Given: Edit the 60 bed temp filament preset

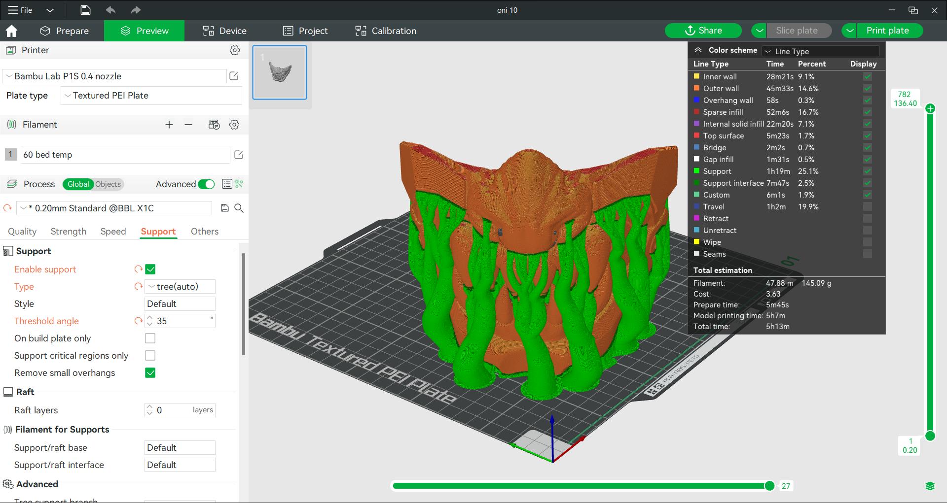Looking at the screenshot, I should tap(239, 155).
